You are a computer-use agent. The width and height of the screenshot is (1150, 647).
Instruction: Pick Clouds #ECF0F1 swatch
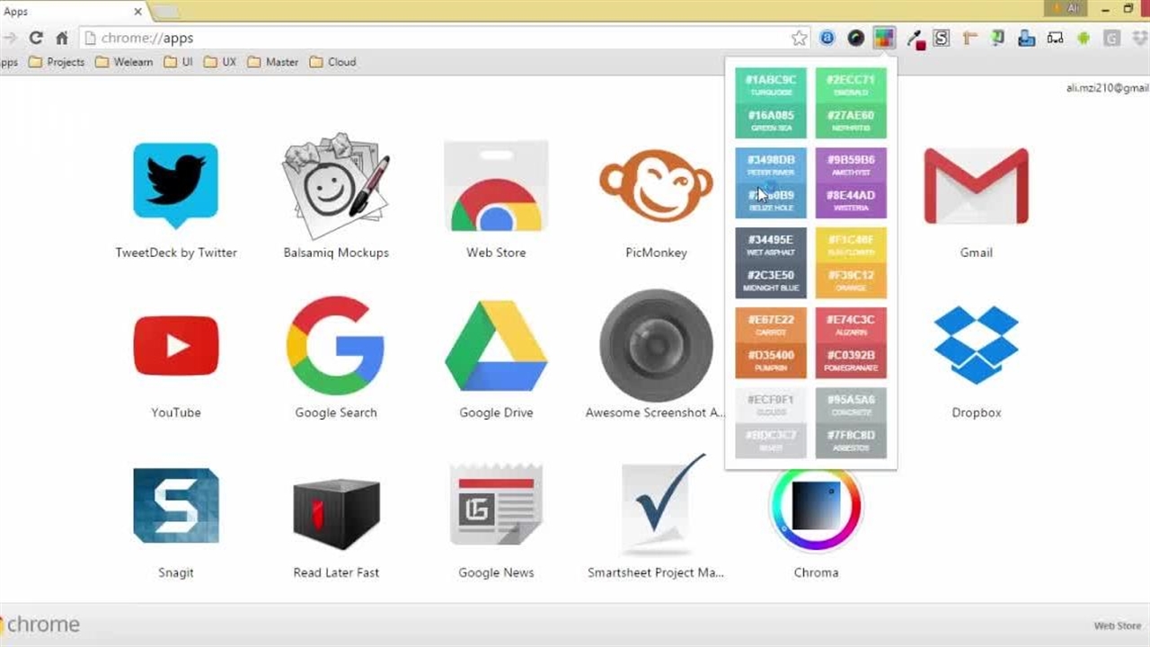coord(771,405)
